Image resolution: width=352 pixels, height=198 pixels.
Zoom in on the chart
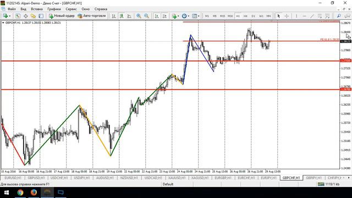[x=139, y=16]
